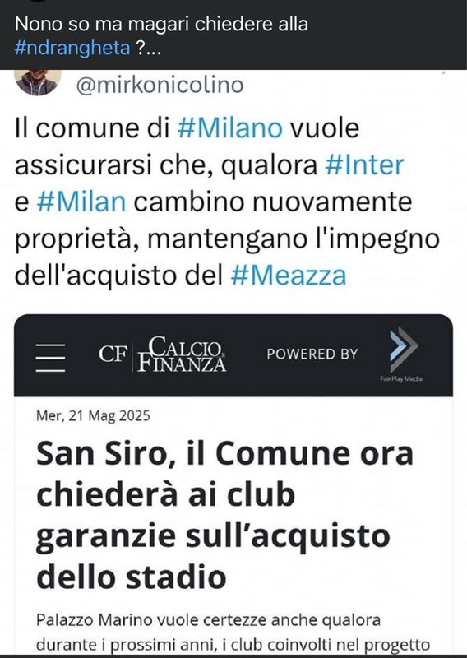The image size is (467, 658).
Task: Open the #Meazza hashtag link
Action: click(x=289, y=276)
